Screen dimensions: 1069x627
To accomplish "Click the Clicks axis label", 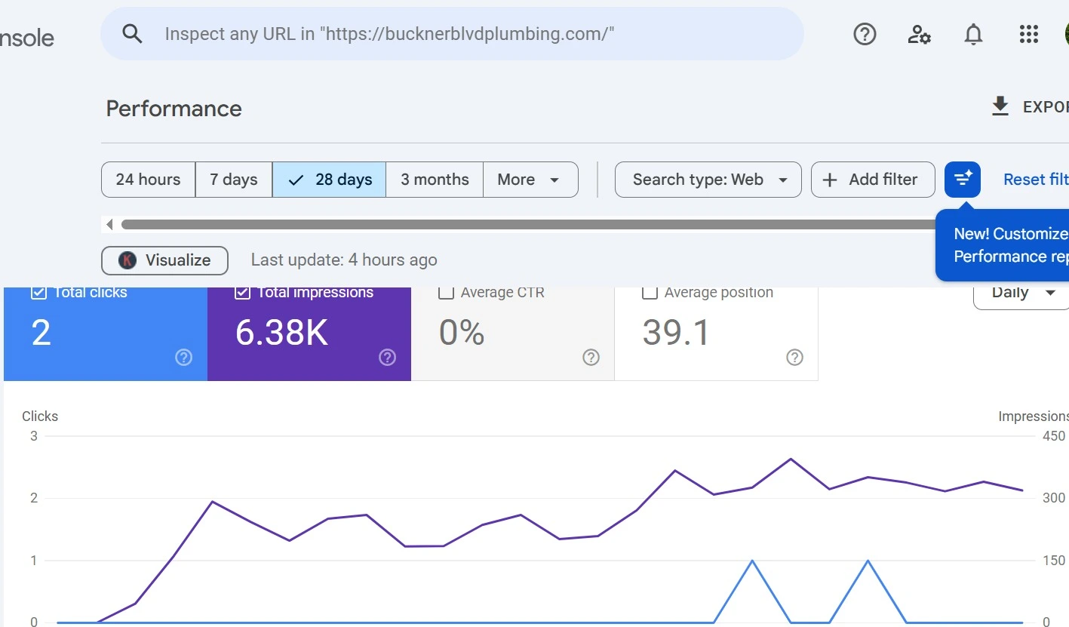I will (40, 416).
